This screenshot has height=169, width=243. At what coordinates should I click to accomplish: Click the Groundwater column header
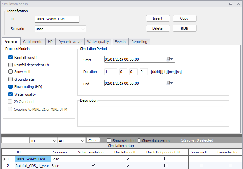point(228,152)
